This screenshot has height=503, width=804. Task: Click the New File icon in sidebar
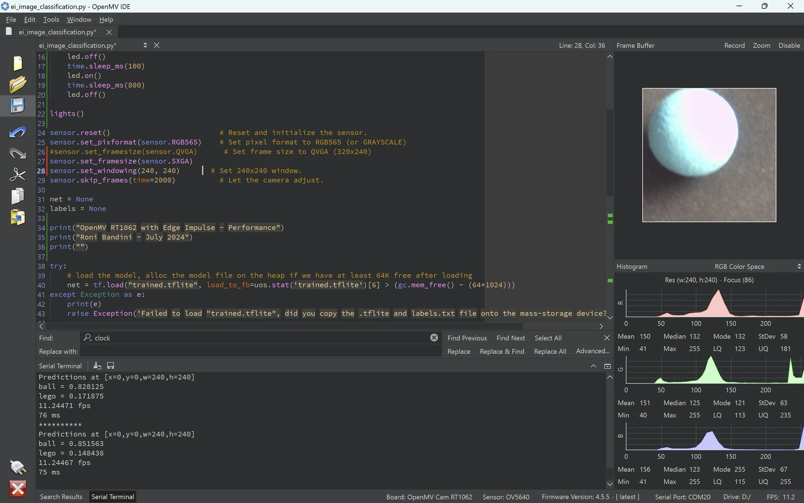18,63
